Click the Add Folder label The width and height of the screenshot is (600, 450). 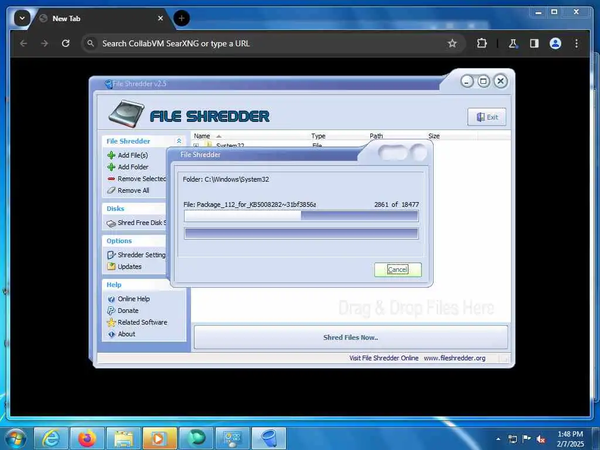pos(133,167)
